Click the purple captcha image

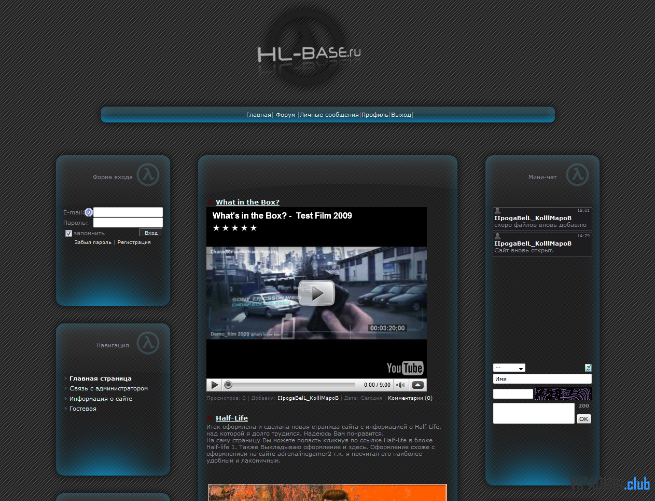coord(563,394)
